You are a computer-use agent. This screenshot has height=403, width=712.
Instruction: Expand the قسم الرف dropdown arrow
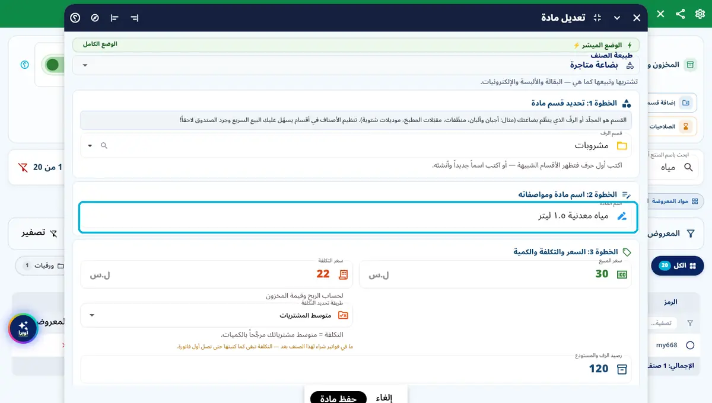tap(90, 146)
